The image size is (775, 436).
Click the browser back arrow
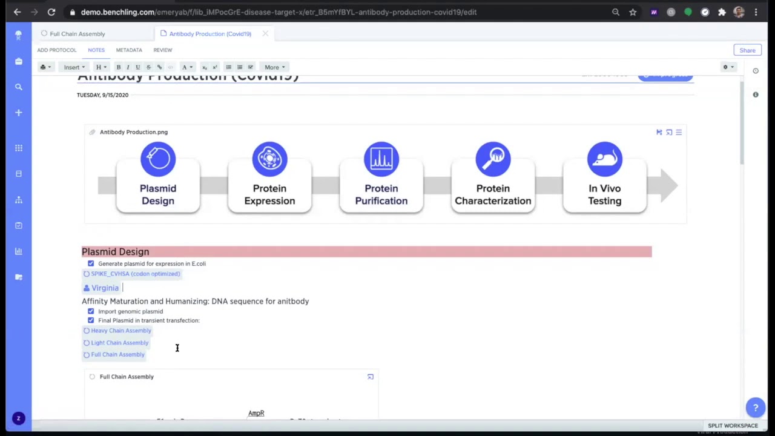[17, 12]
